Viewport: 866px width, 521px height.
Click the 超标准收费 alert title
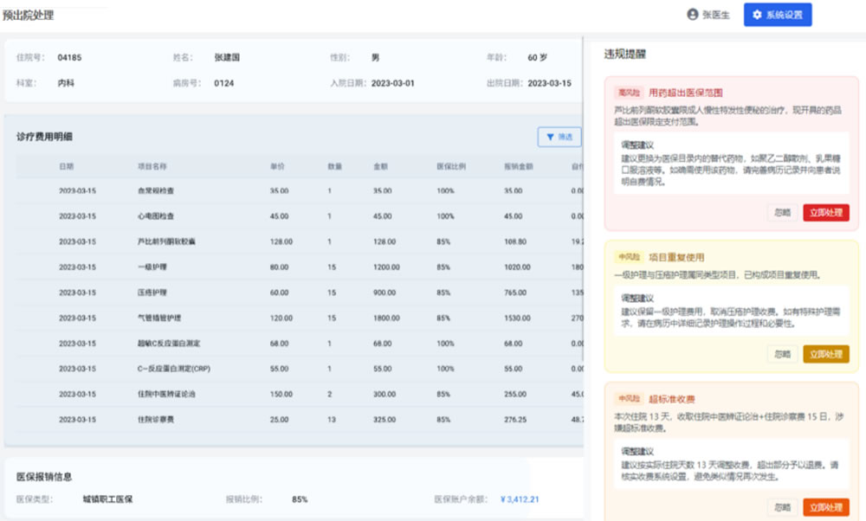pyautogui.click(x=672, y=399)
